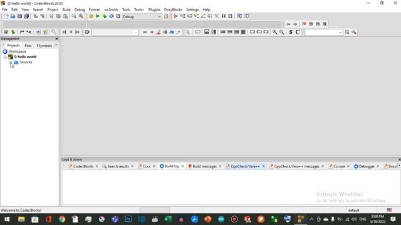Click the Zoom in magnifier icon
401x225 pixels.
coord(274,32)
